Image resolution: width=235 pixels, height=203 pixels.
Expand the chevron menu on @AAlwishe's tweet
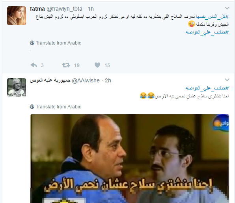227,80
